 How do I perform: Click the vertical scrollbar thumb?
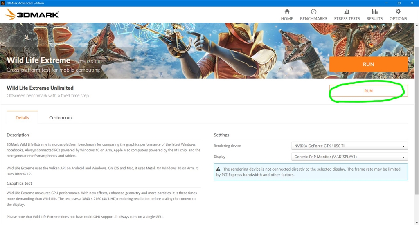click(417, 120)
